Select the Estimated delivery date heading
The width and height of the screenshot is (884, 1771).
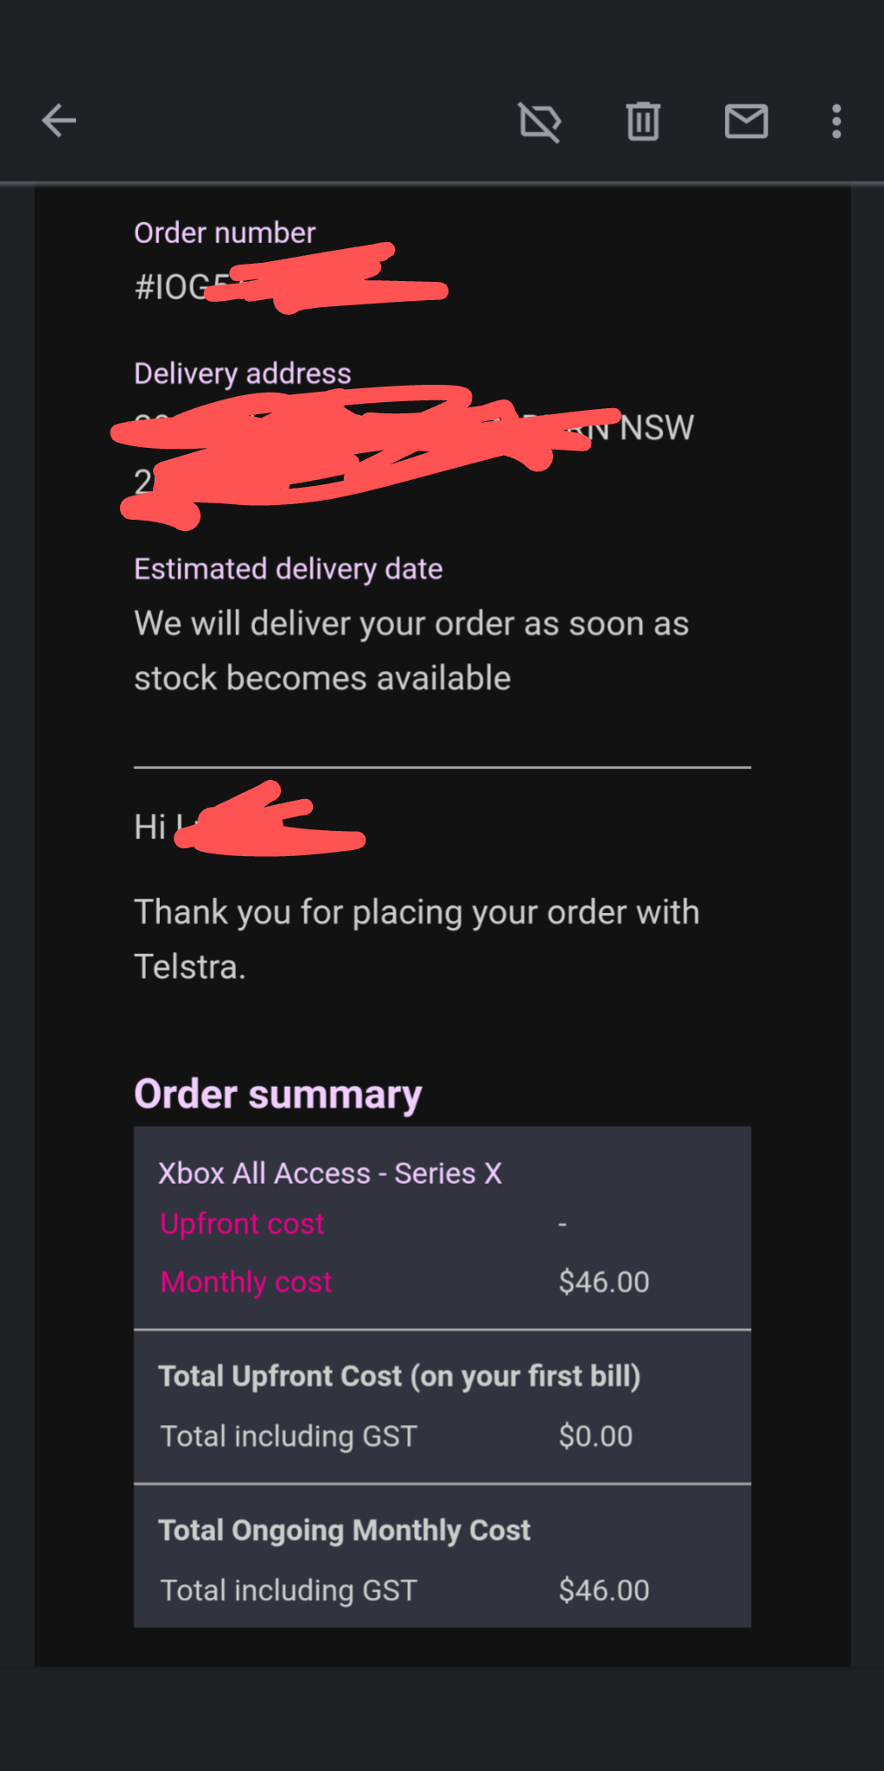point(289,569)
